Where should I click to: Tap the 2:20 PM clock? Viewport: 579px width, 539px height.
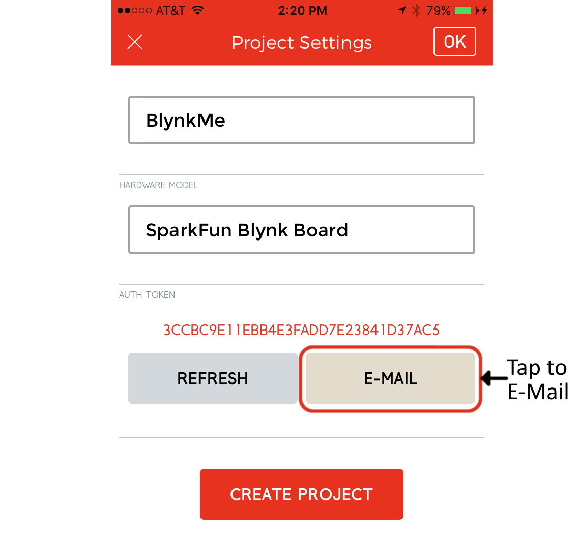(x=302, y=10)
